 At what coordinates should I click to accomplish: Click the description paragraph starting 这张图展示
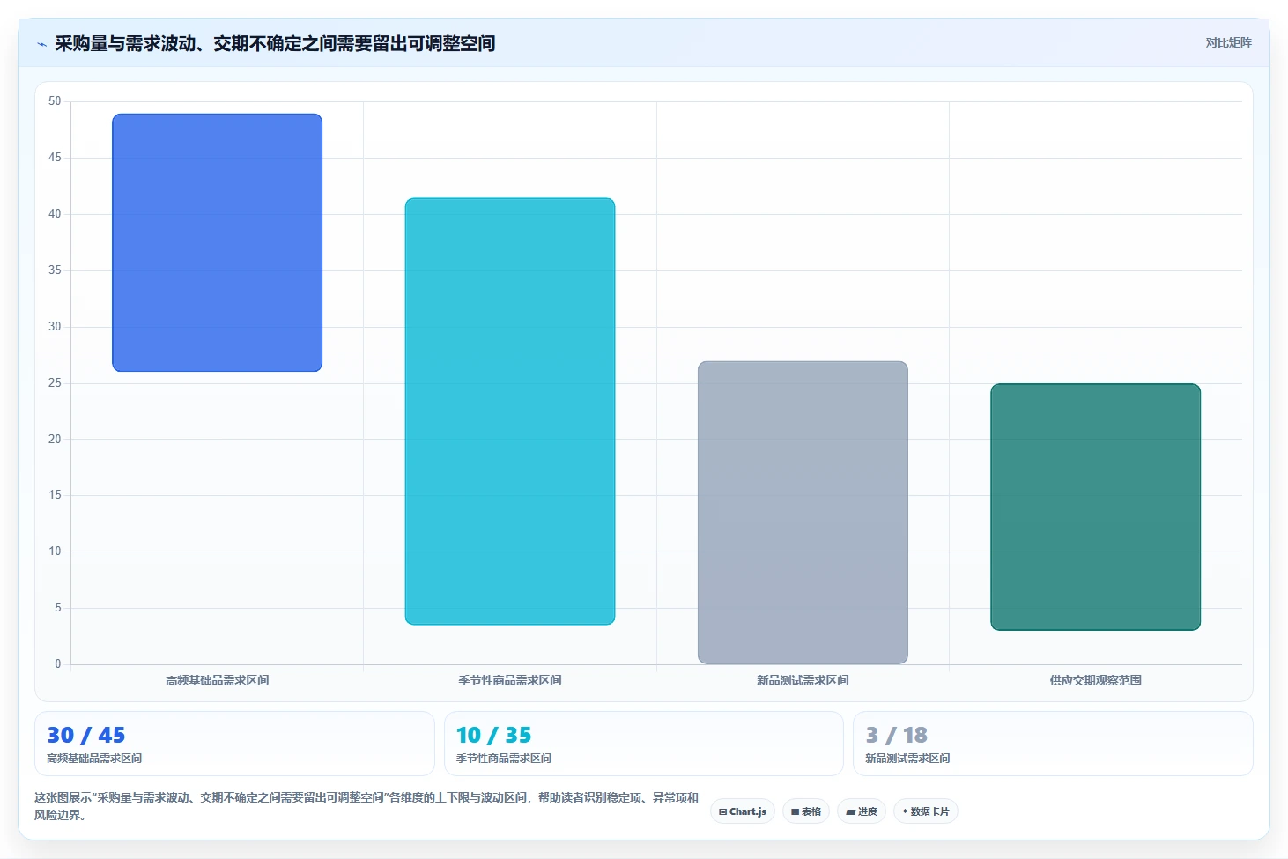click(x=366, y=806)
